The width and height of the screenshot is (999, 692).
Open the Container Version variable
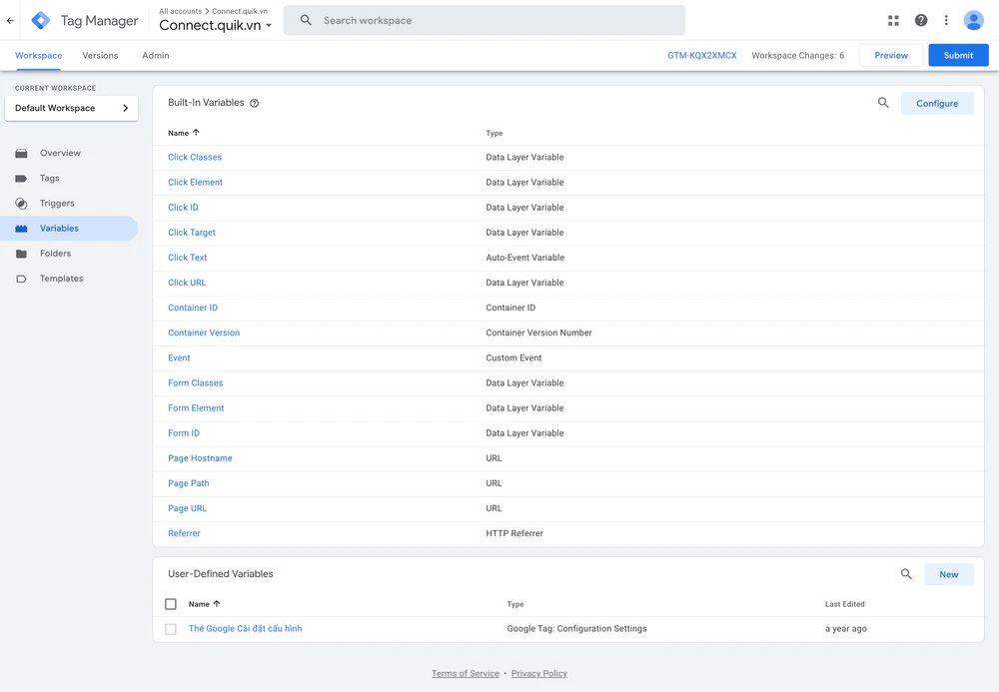(x=204, y=333)
